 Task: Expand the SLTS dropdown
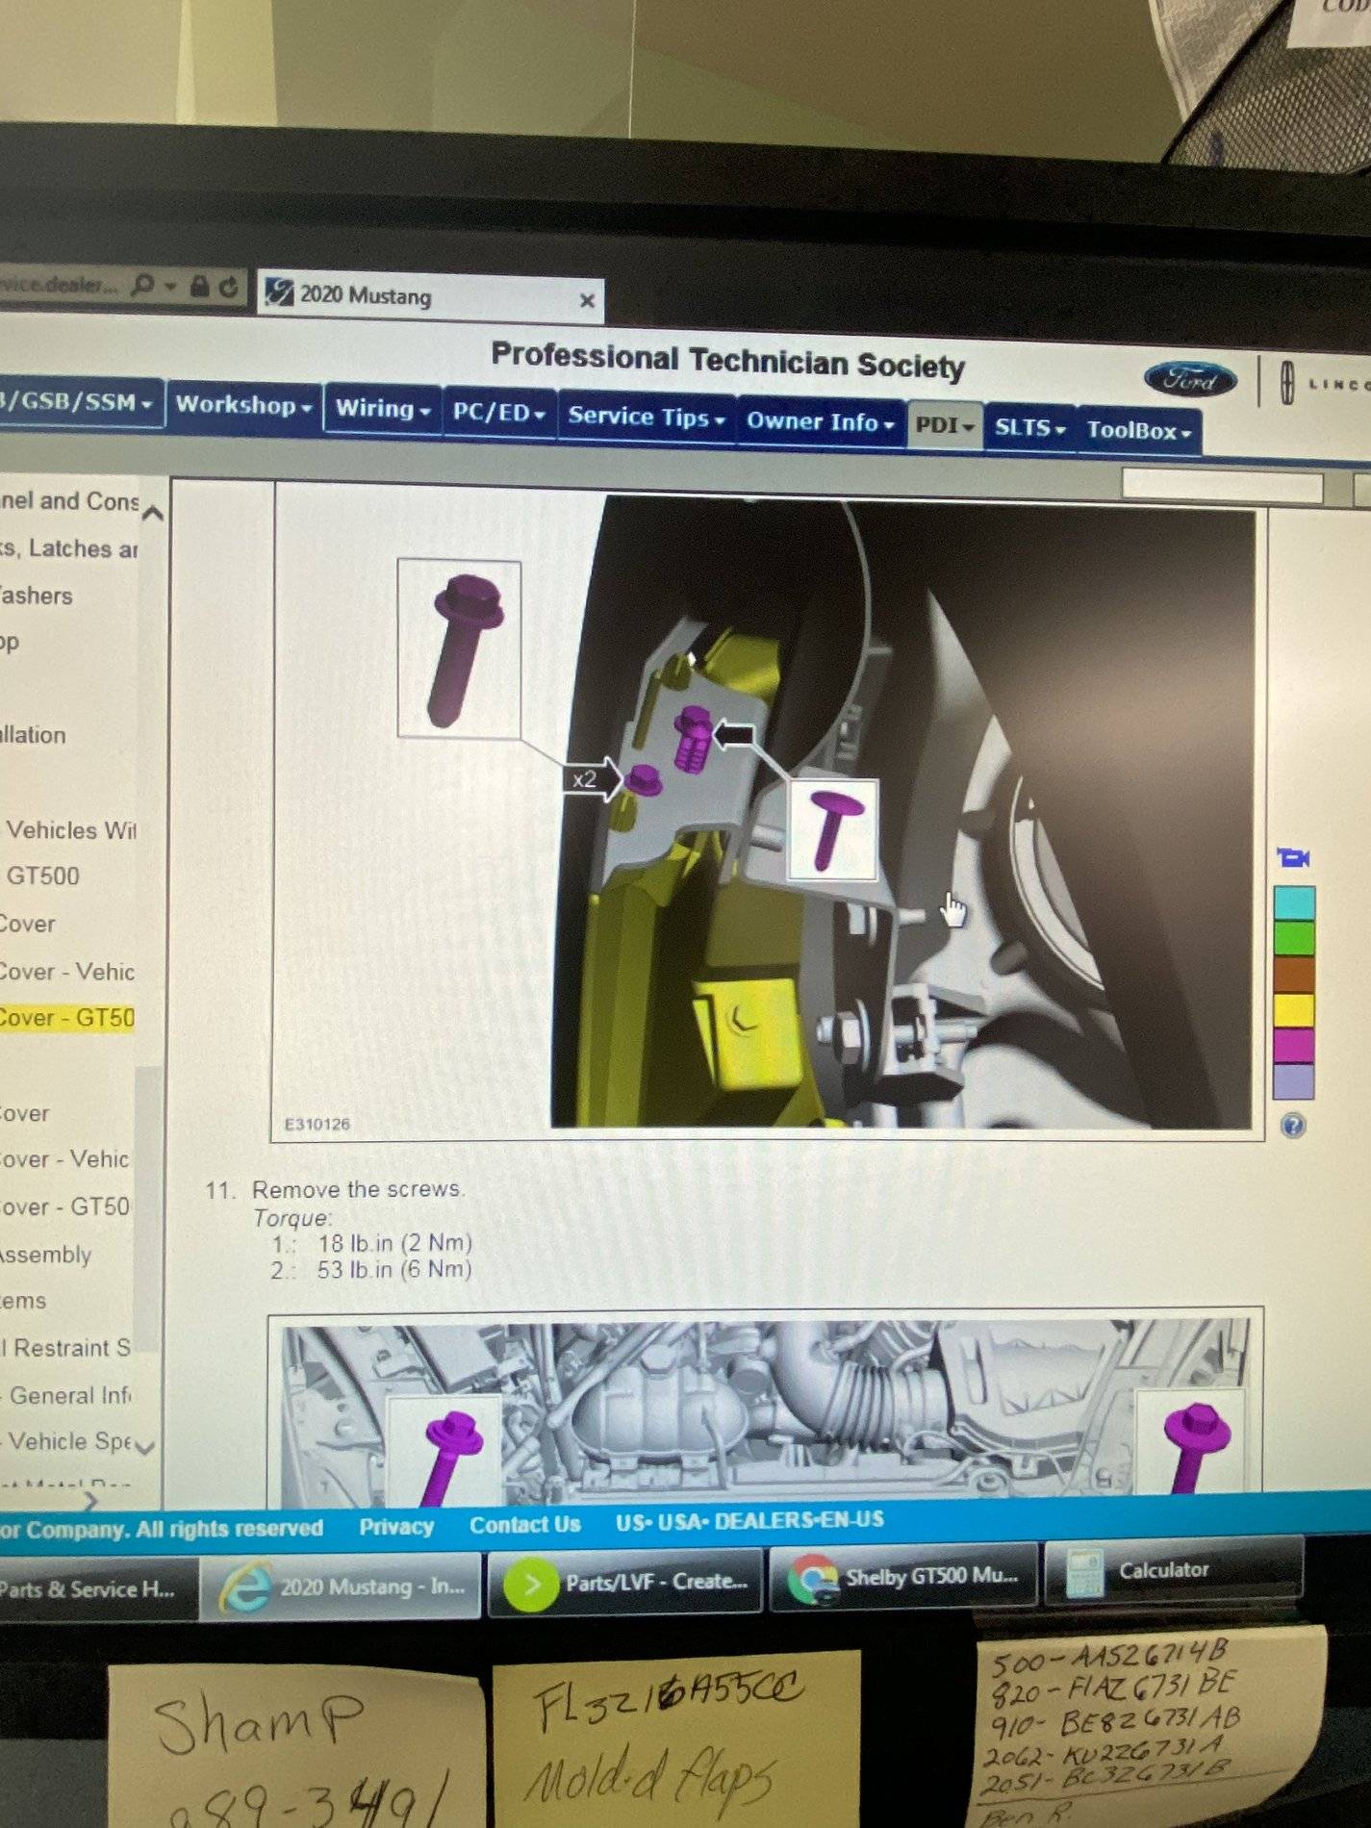1029,427
